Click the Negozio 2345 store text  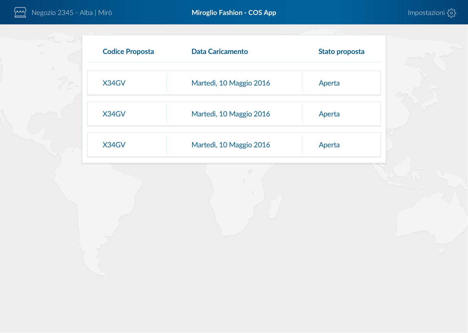pyautogui.click(x=52, y=13)
